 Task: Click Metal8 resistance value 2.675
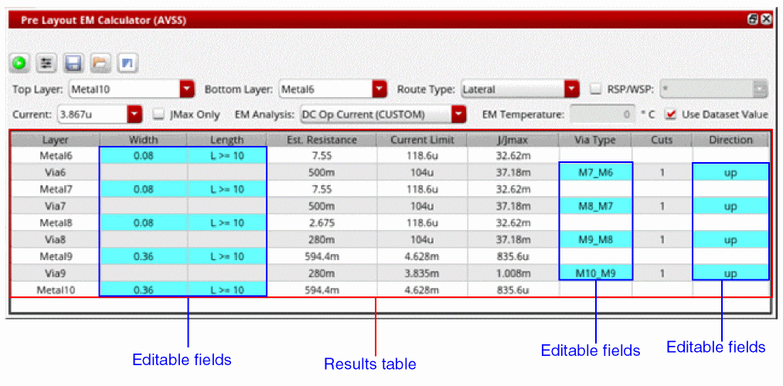coord(322,223)
